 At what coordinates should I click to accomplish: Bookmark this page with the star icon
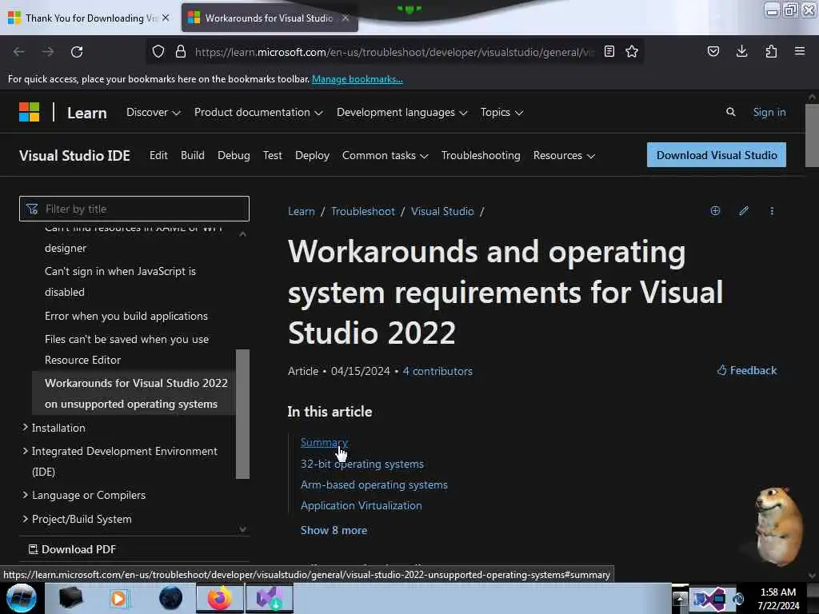coord(632,51)
